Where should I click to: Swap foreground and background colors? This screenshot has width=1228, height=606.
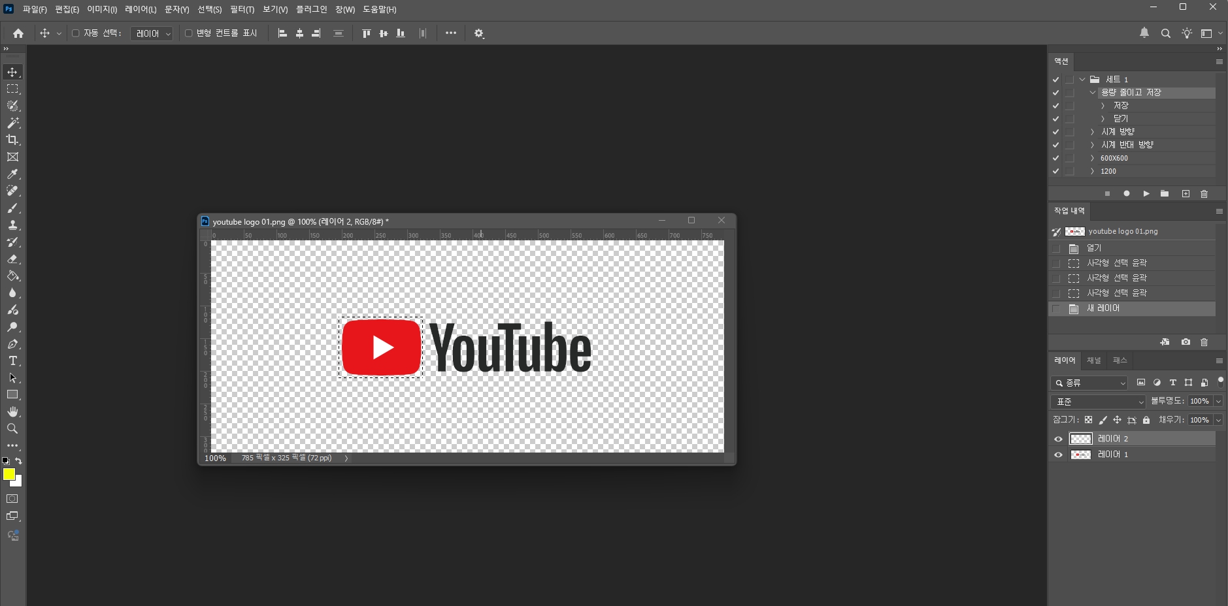pyautogui.click(x=18, y=461)
